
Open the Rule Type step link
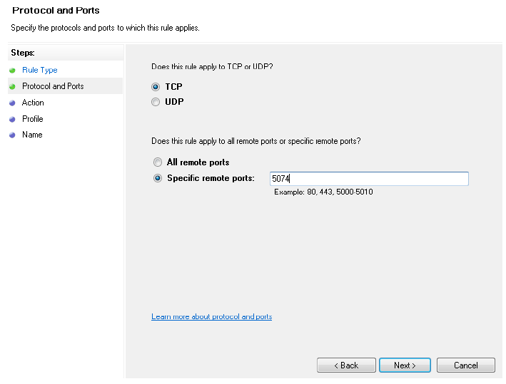[40, 71]
